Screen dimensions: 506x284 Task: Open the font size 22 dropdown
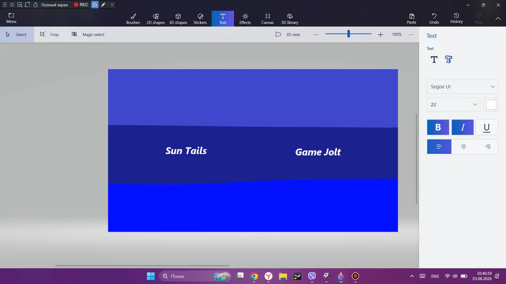pyautogui.click(x=453, y=104)
